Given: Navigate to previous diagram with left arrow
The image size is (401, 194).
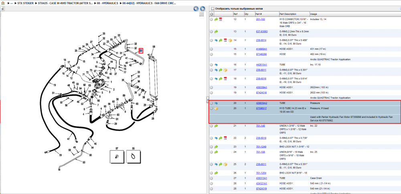Looking at the screenshot, I should click(196, 9).
